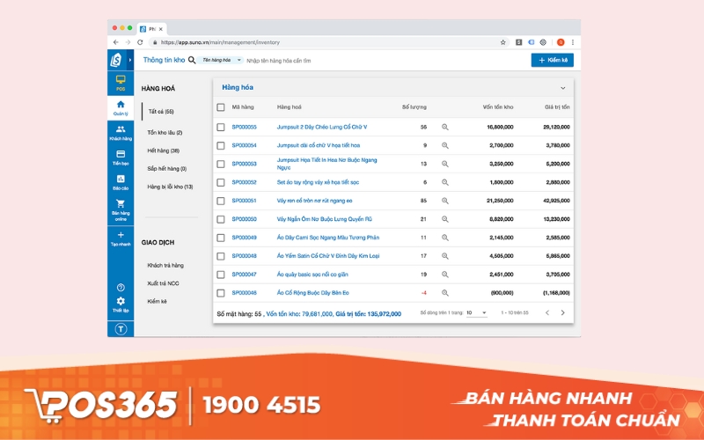Click the Suno logo in sidebar
Screen dimensions: 704x440
[x=116, y=60]
